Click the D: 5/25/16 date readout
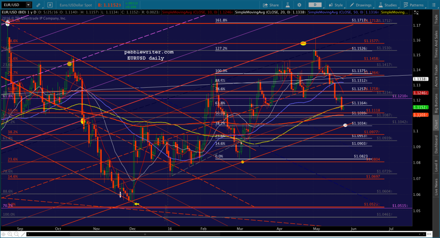The width and height of the screenshot is (440, 238). [49, 12]
